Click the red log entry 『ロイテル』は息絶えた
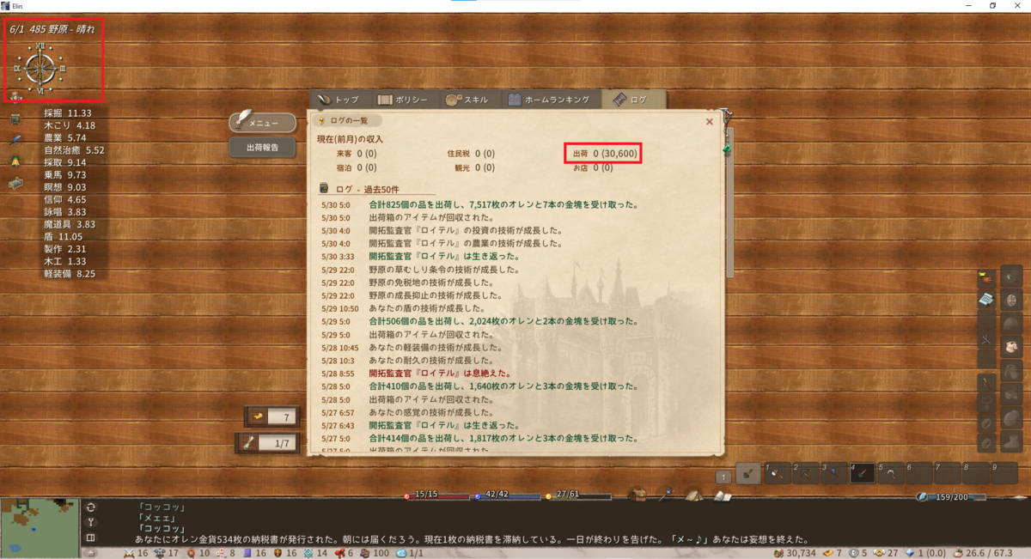The width and height of the screenshot is (1031, 559). [x=440, y=374]
